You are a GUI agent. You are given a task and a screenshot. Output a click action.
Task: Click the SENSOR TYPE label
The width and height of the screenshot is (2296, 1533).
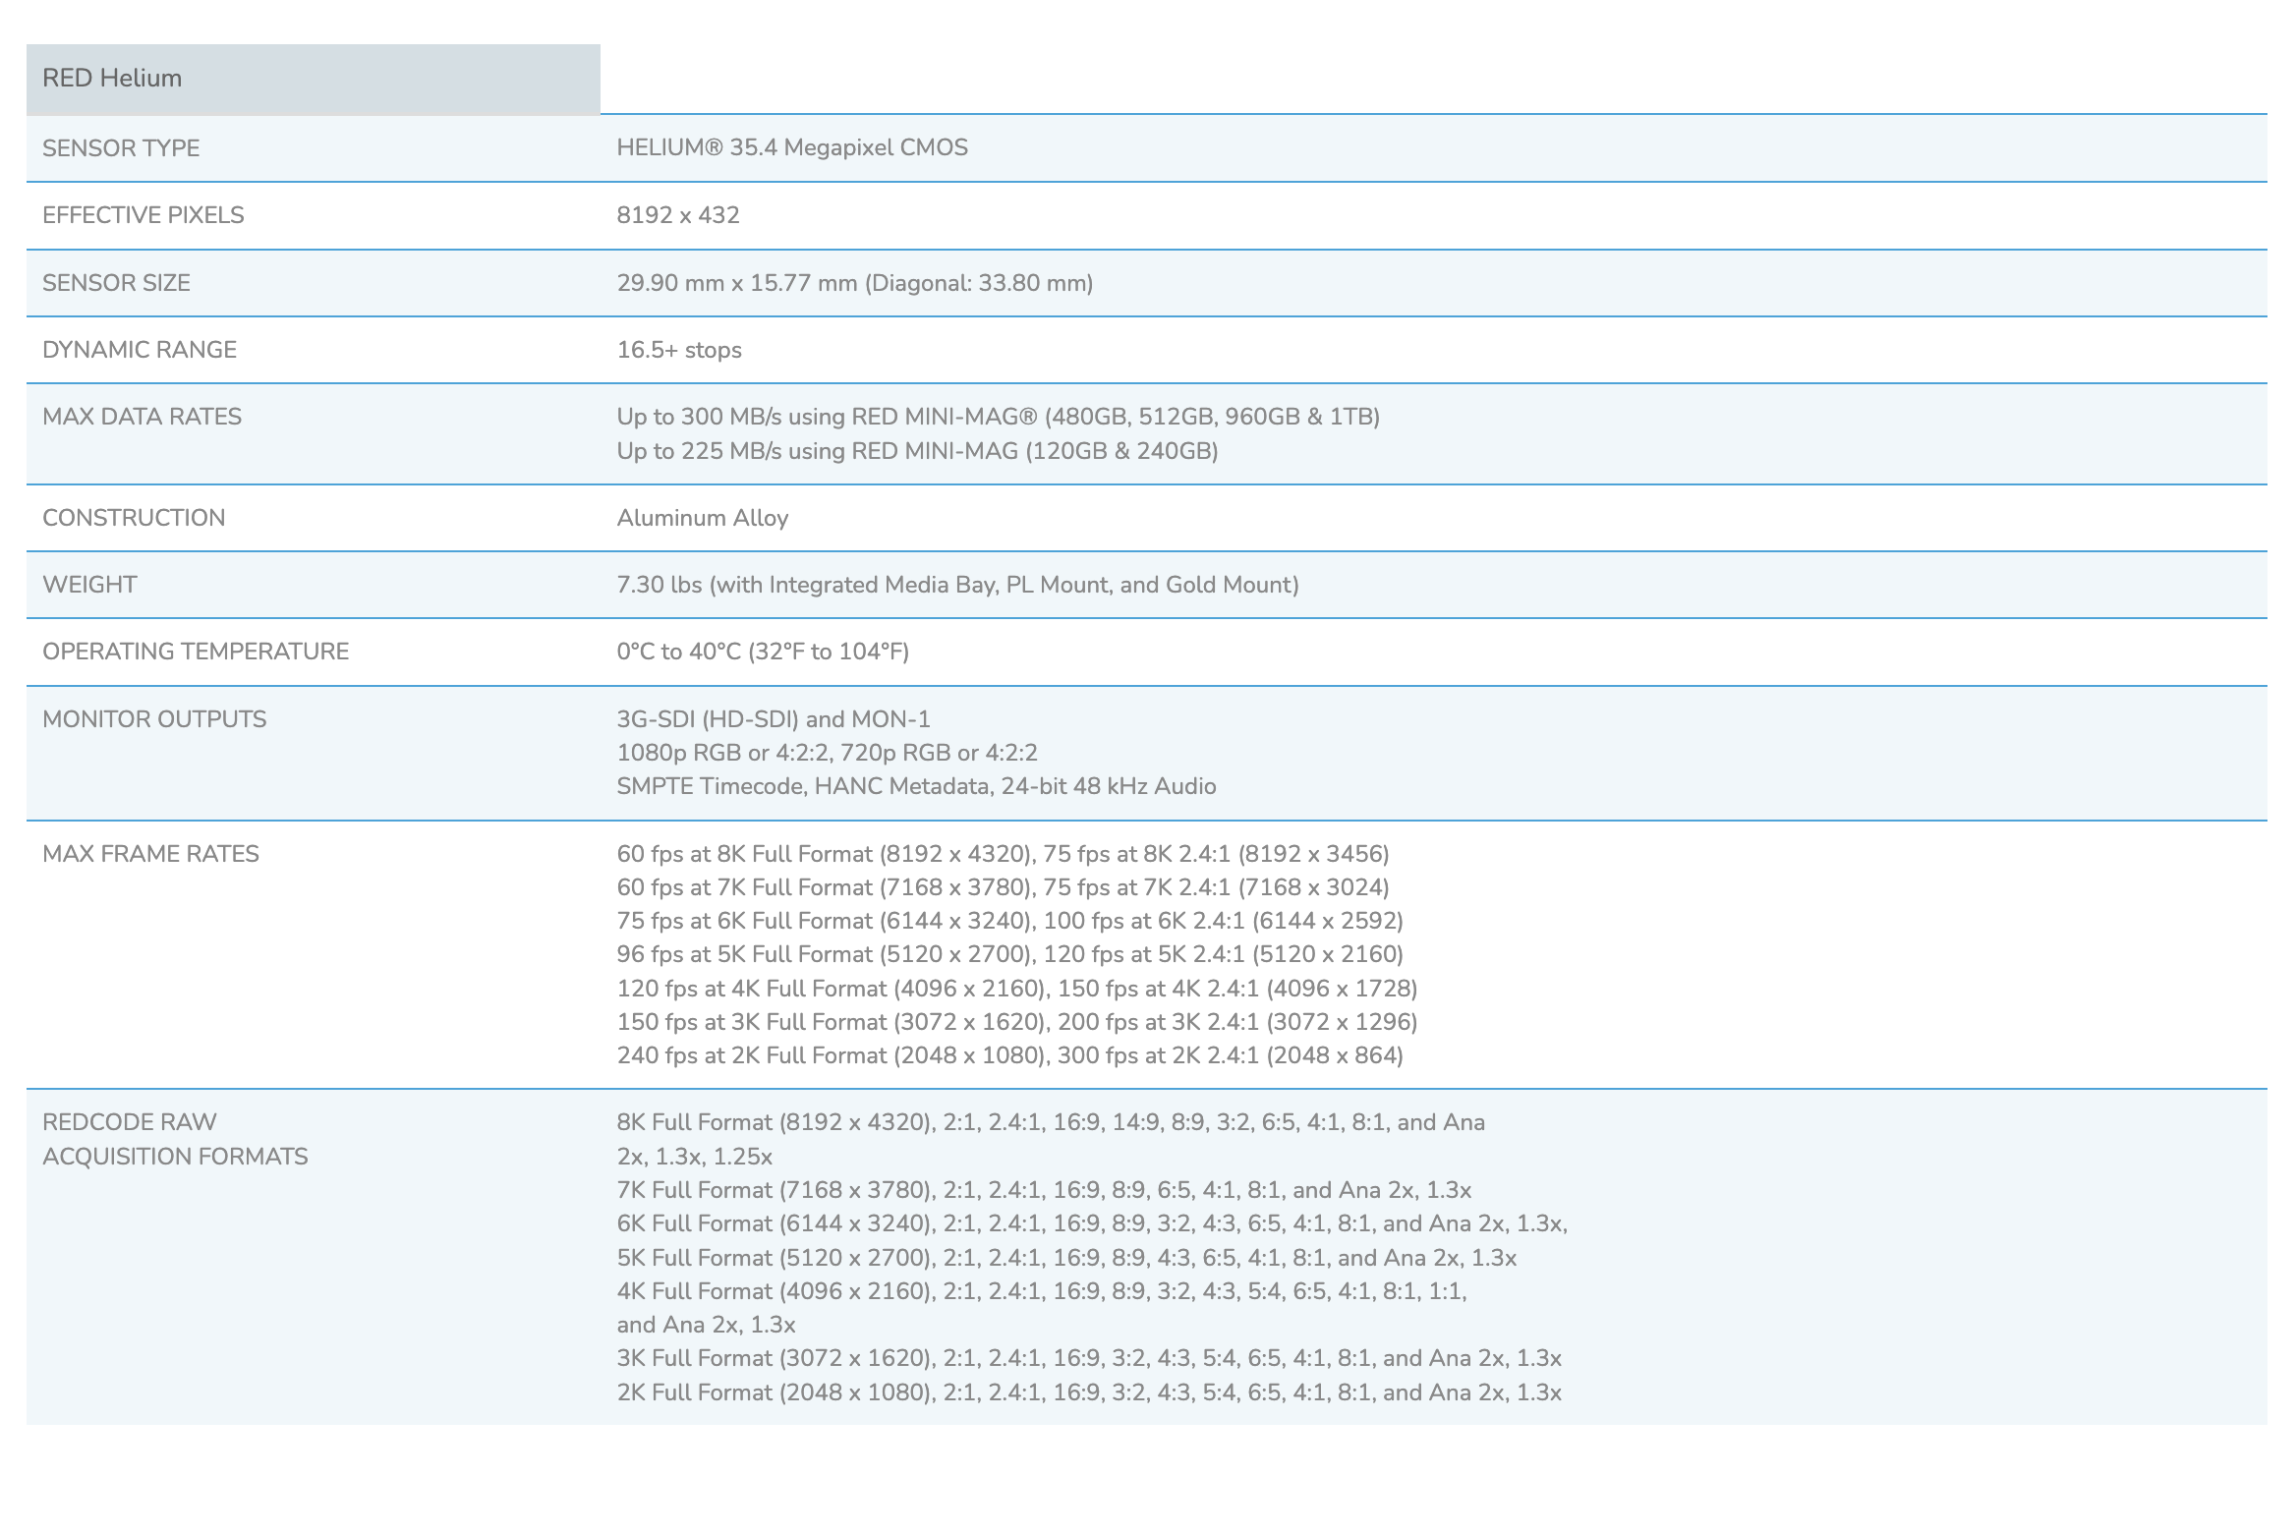pyautogui.click(x=121, y=148)
